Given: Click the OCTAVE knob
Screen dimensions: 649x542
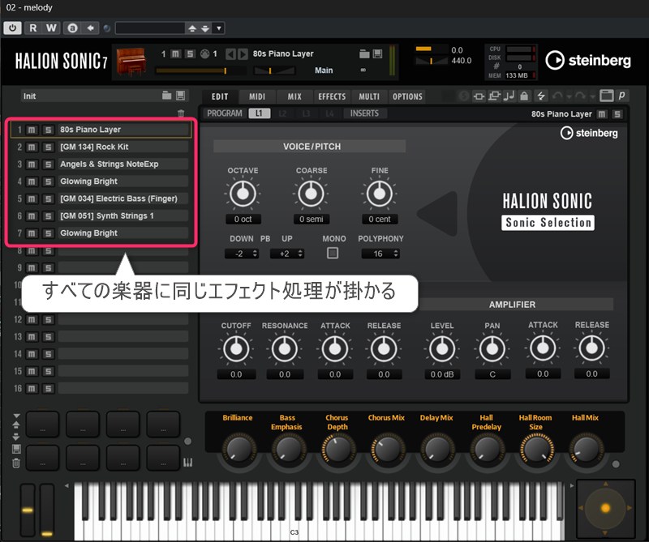Looking at the screenshot, I should (x=243, y=193).
